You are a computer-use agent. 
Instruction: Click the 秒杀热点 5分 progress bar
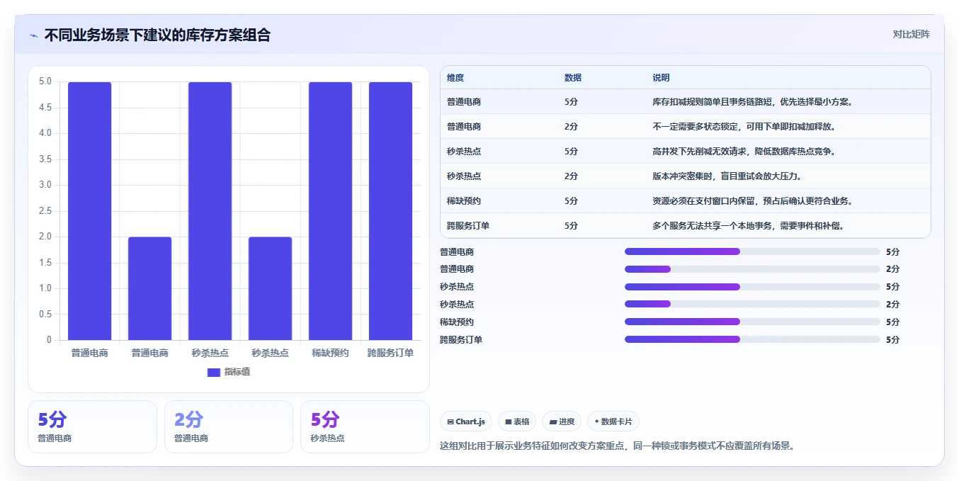coord(752,287)
